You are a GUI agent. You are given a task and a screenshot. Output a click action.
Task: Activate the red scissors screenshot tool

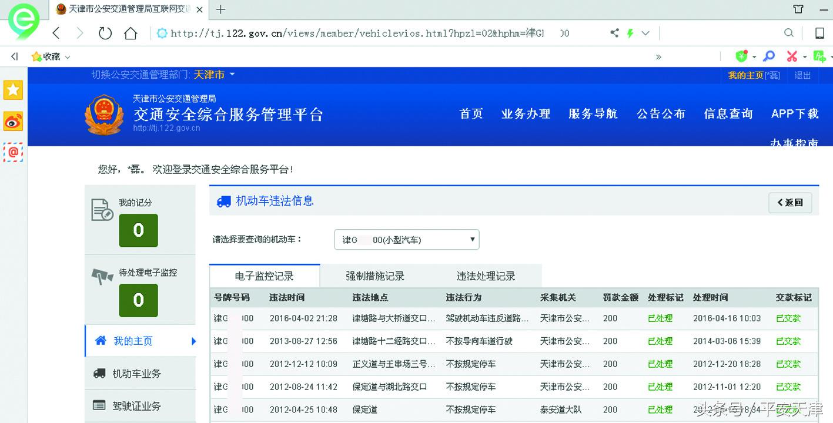[x=793, y=56]
